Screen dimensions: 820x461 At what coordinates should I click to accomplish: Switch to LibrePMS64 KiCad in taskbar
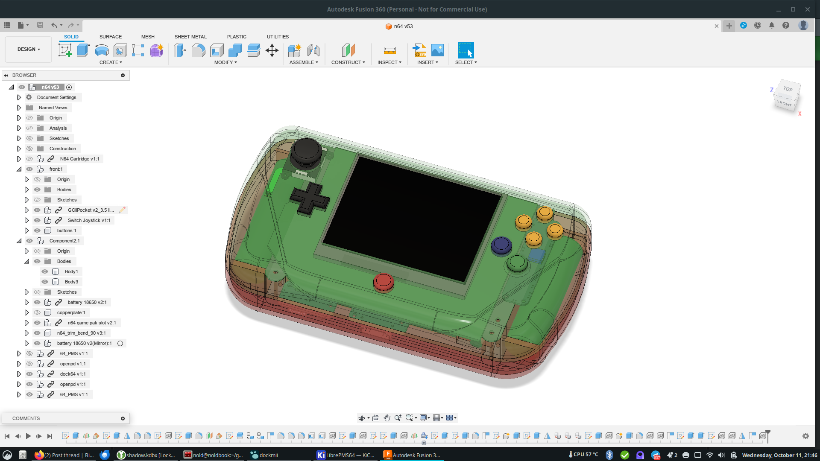pos(346,455)
